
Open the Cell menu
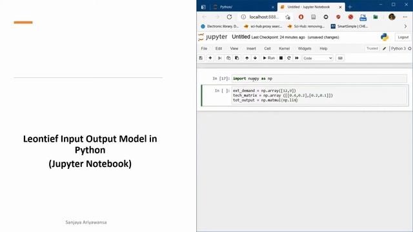[268, 48]
